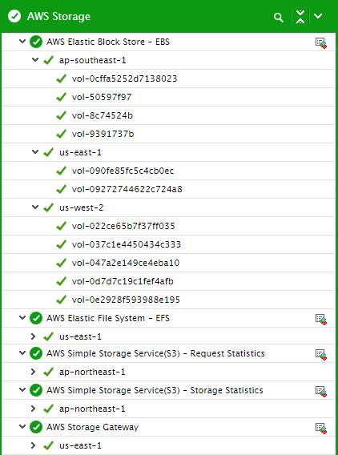This screenshot has height=455, width=338.
Task: Click status circle icon of EBS test
Action: click(x=36, y=42)
